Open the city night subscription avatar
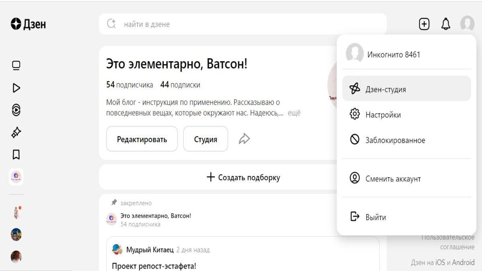Image resolution: width=482 pixels, height=271 pixels. coord(16,234)
